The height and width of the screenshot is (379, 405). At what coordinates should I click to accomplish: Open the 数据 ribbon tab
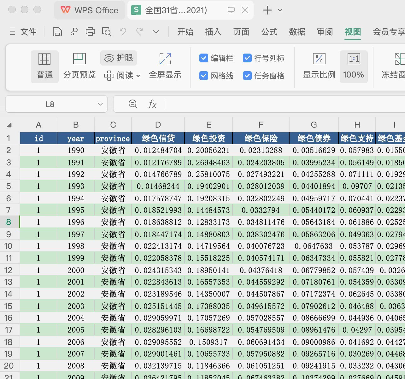(297, 32)
